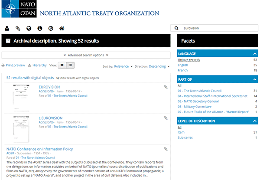Open the browse compass icon

[x=51, y=28]
